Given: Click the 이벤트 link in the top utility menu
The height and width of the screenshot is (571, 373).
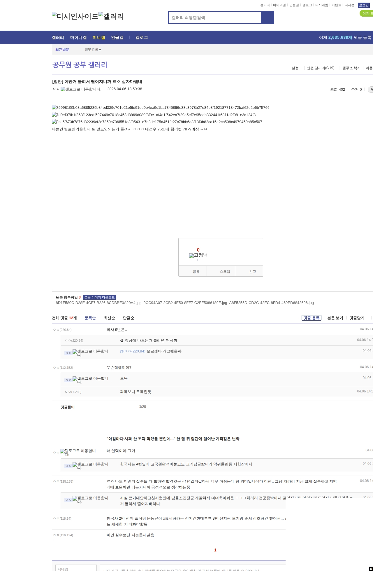Looking at the screenshot, I should pos(336,5).
